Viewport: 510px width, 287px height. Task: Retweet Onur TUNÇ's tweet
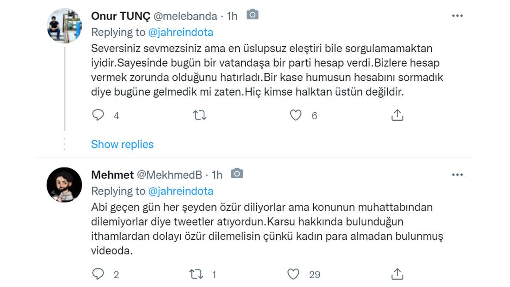[199, 115]
